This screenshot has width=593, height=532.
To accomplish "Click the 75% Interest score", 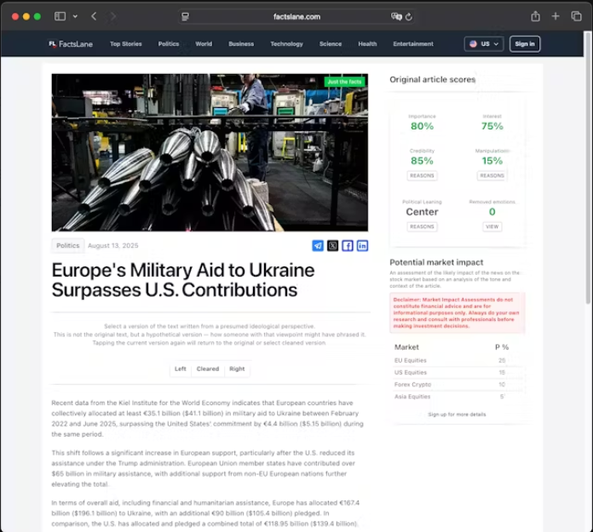I will coord(492,126).
